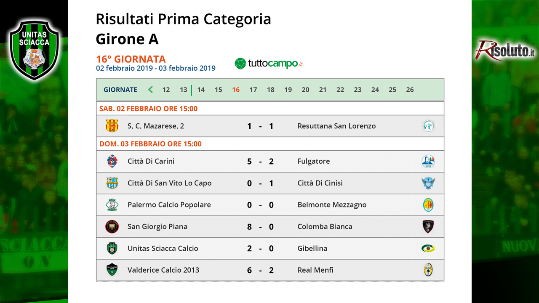539x303 pixels.
Task: Click the Gibellina team crest
Action: [x=428, y=248]
